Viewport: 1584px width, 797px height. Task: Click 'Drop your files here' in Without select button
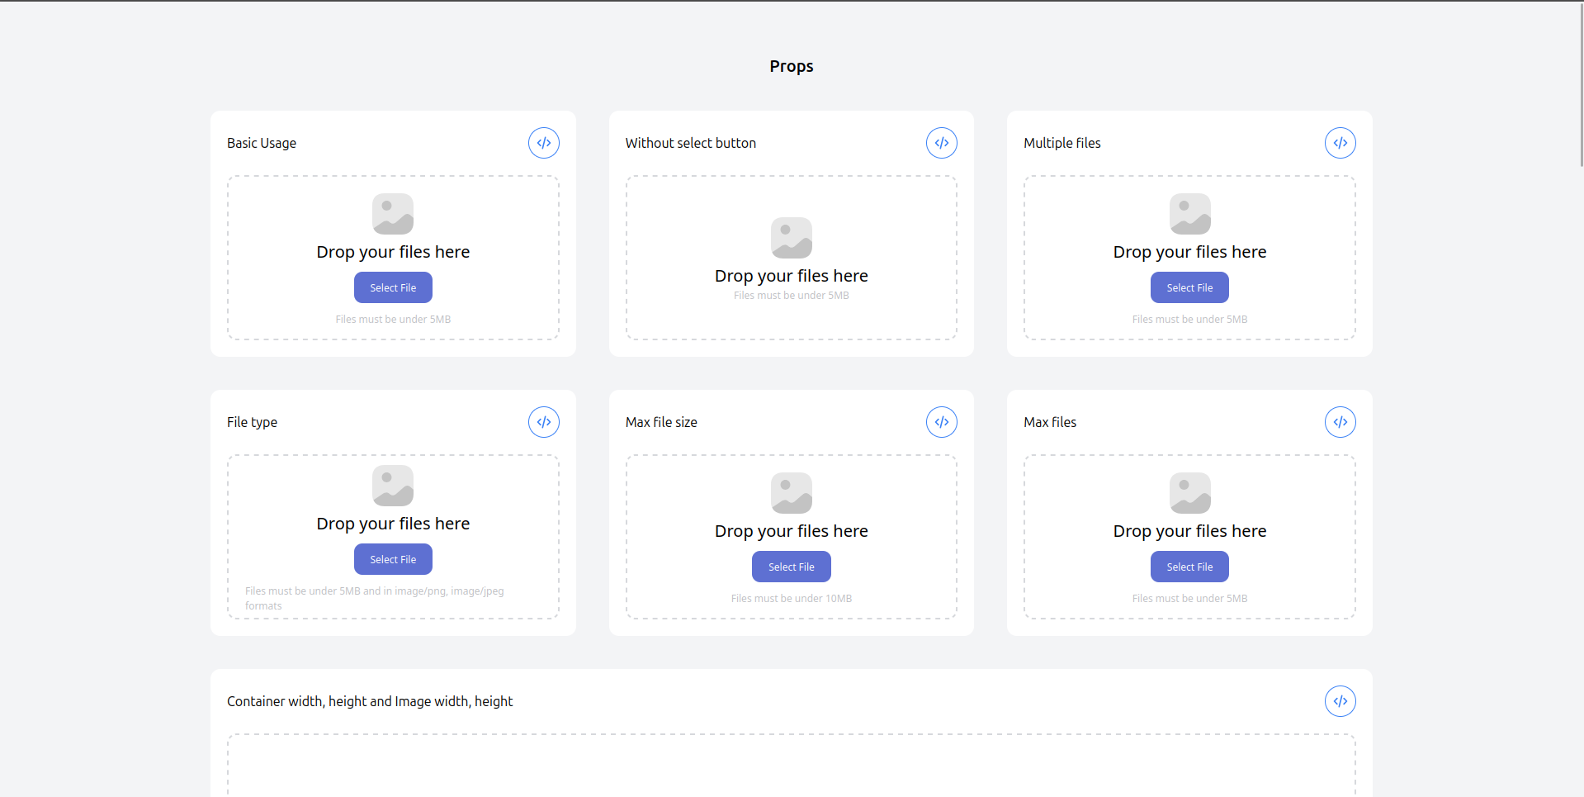tap(791, 276)
